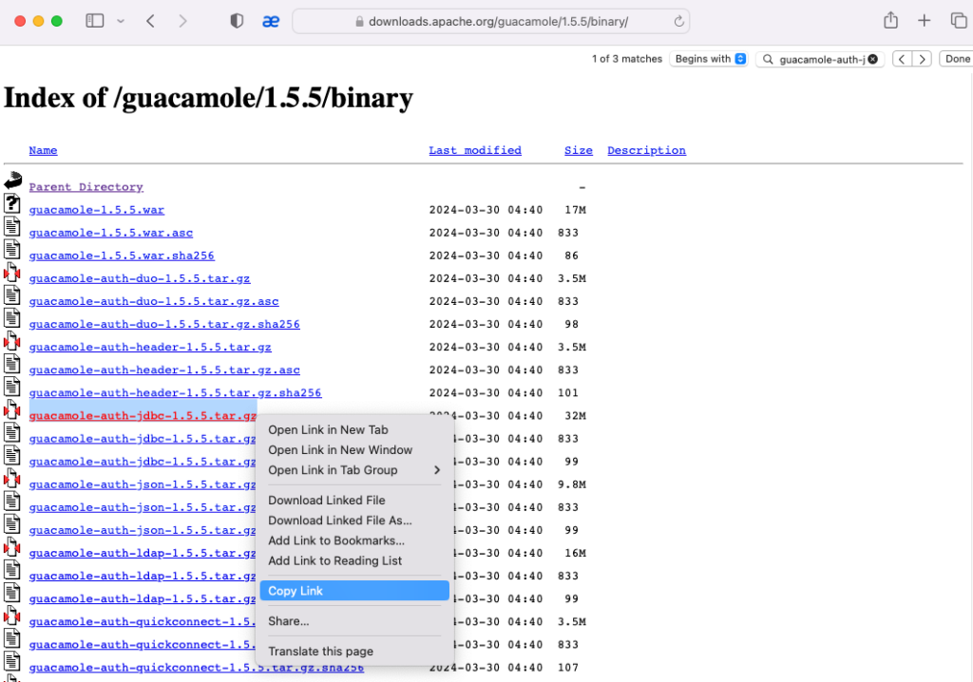Sort listing by Last modified column
Image resolution: width=973 pixels, height=682 pixels.
[475, 150]
